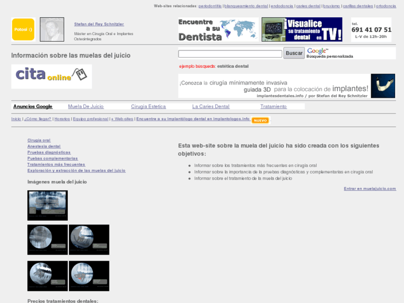This screenshot has width=404, height=303.
Task: Click the Anuncios Google label
Action: [33, 107]
